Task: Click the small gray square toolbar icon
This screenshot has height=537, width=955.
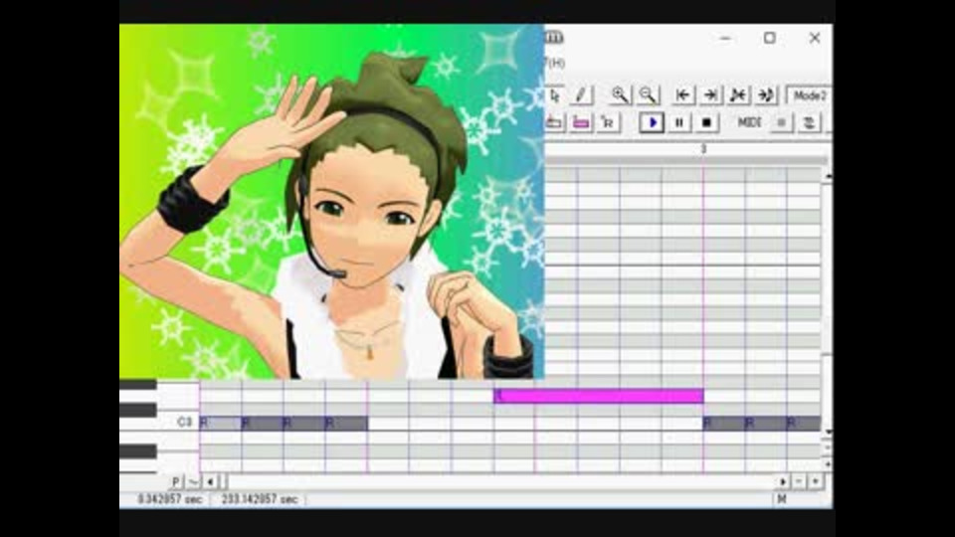Action: 782,123
